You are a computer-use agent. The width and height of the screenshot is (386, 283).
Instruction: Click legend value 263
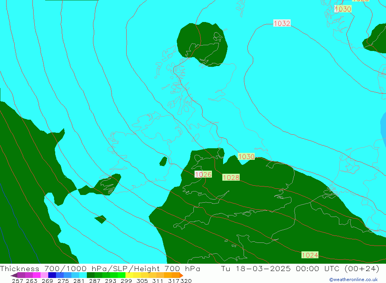(x=32, y=281)
